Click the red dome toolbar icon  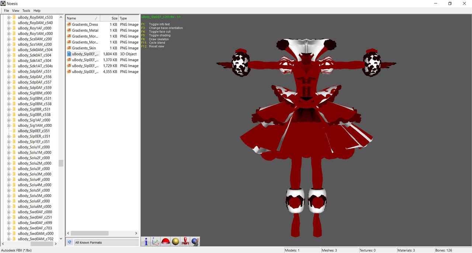(166, 242)
